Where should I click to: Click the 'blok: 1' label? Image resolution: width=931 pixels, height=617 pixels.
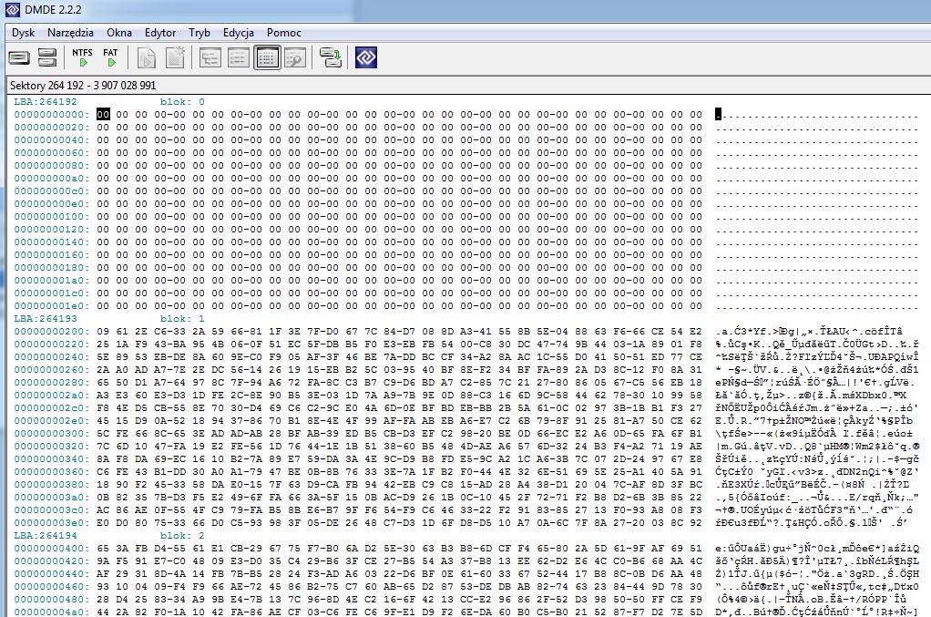click(x=182, y=318)
